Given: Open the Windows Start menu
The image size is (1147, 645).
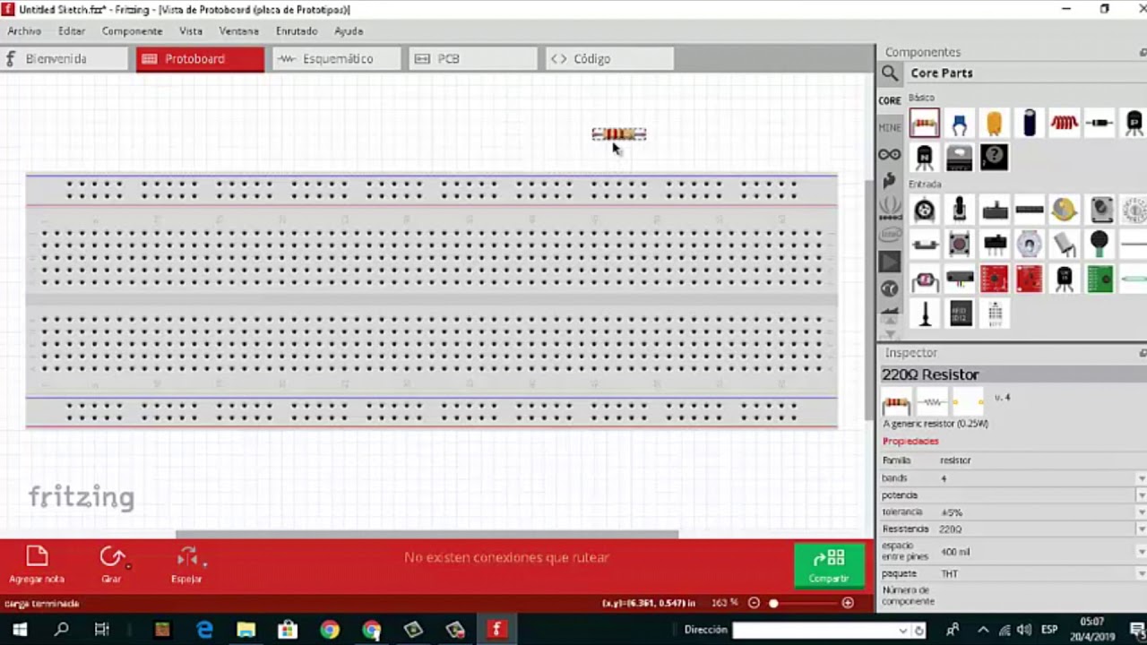Looking at the screenshot, I should [x=19, y=630].
